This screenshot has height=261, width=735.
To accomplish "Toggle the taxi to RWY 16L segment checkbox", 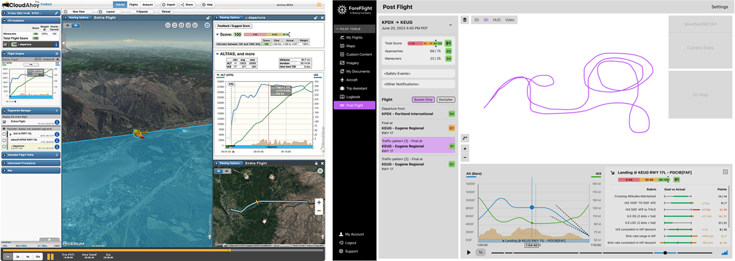I will tap(5, 133).
